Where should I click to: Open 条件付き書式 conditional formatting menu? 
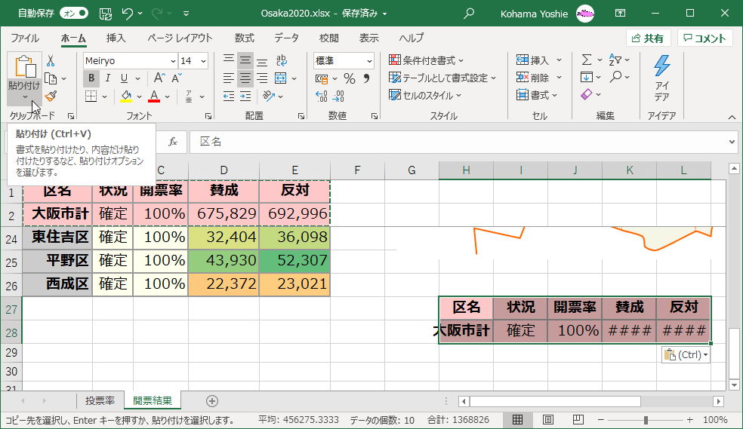(426, 60)
